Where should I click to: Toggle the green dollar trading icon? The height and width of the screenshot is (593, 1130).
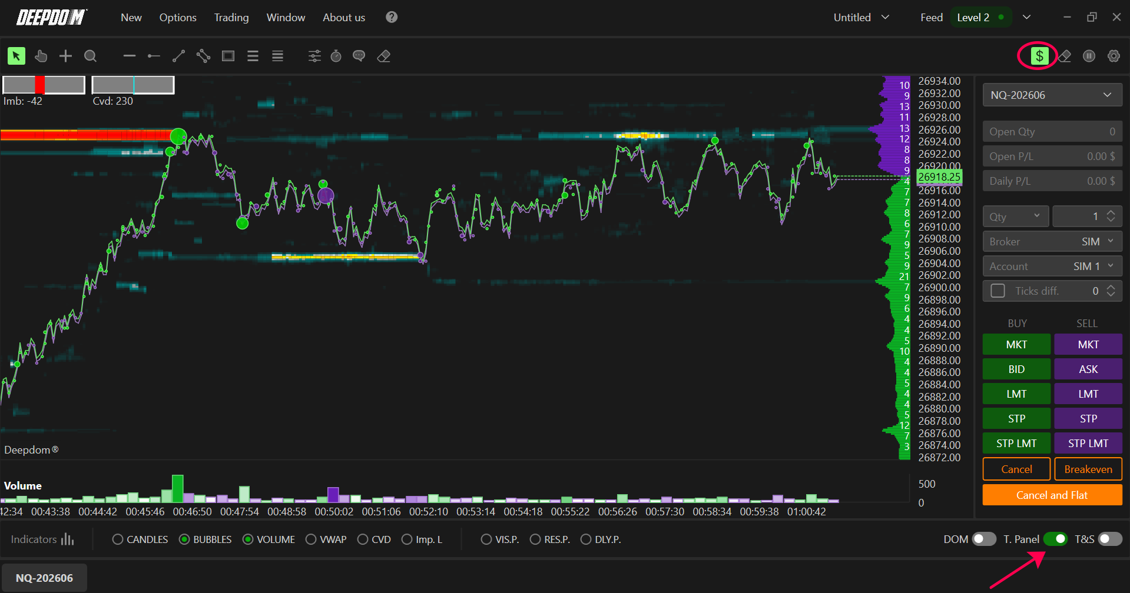pyautogui.click(x=1039, y=56)
